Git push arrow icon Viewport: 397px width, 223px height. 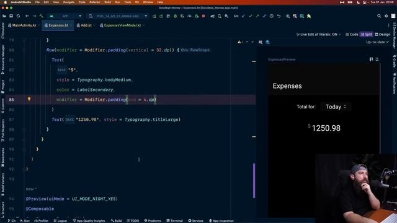pos(257,16)
